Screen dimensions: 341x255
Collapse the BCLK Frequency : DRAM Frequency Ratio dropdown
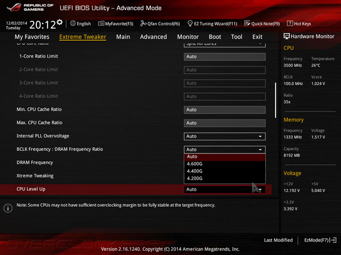225,150
